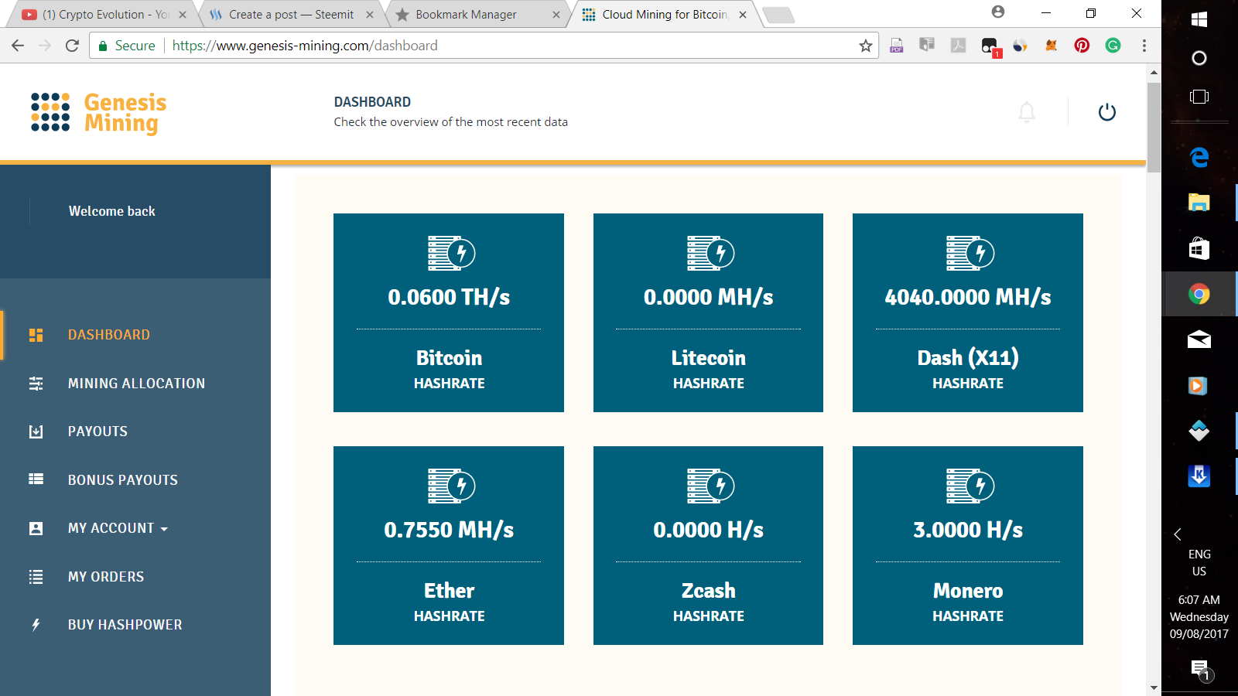
Task: Open Windows Store from the taskbar
Action: tap(1199, 248)
